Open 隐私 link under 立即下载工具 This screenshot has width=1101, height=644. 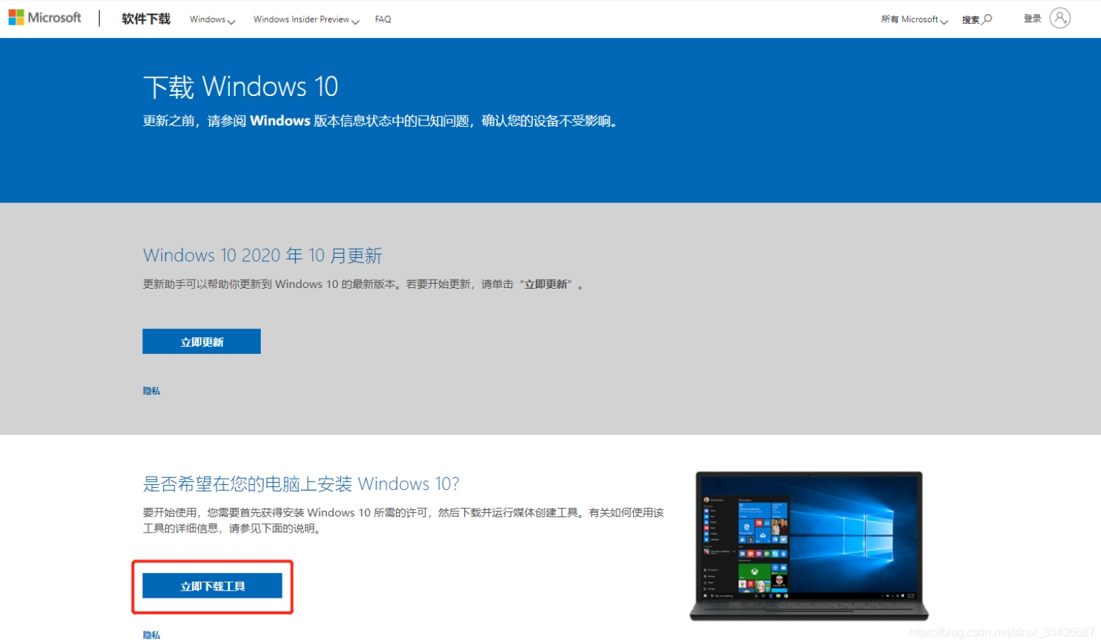[x=151, y=635]
